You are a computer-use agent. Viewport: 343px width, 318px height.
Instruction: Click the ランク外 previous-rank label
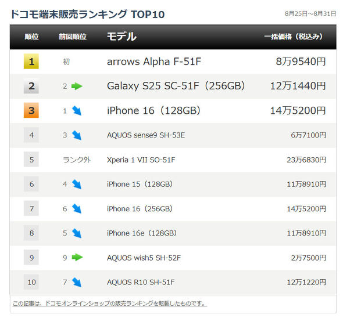tap(77, 160)
